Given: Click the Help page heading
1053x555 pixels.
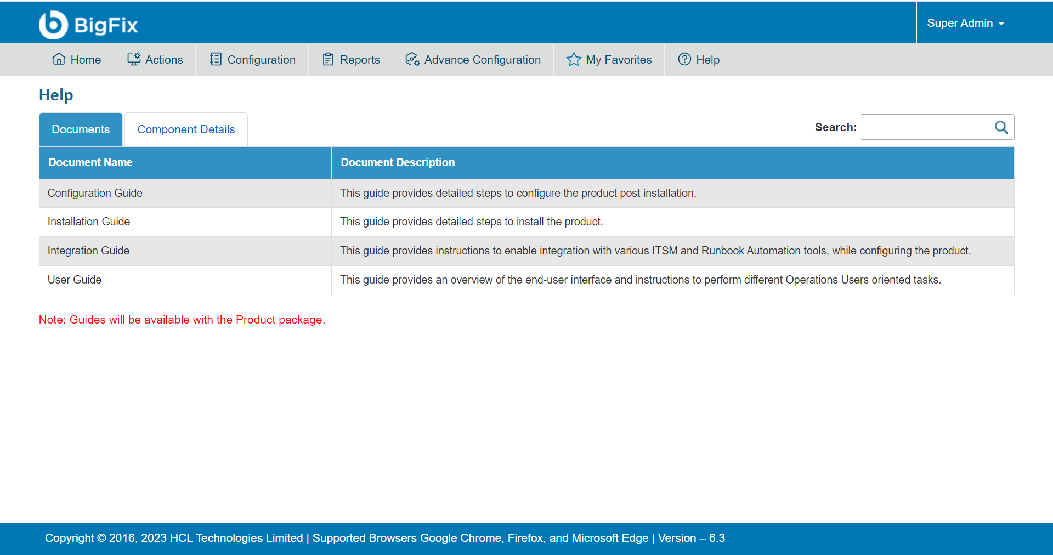Looking at the screenshot, I should tap(56, 95).
